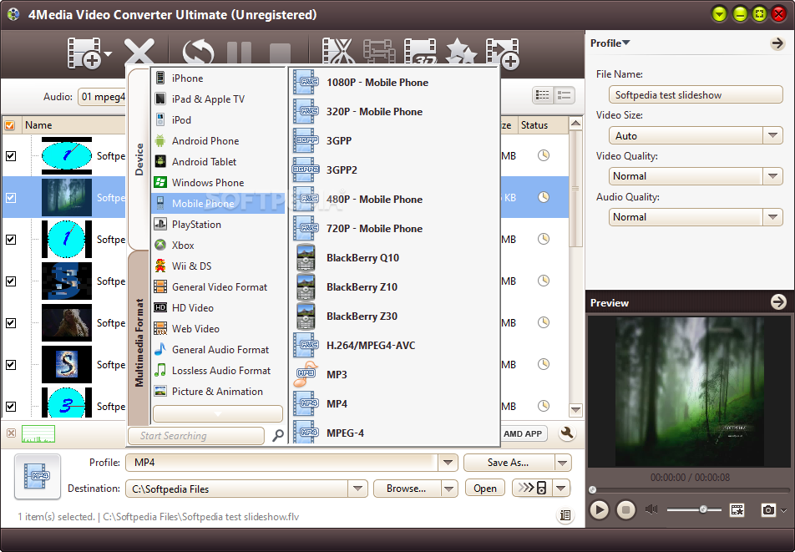Expand more categories arrow below list
795x552 pixels.
tap(218, 413)
